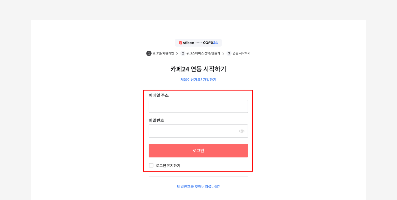Click the cafe24 logo

(x=210, y=43)
